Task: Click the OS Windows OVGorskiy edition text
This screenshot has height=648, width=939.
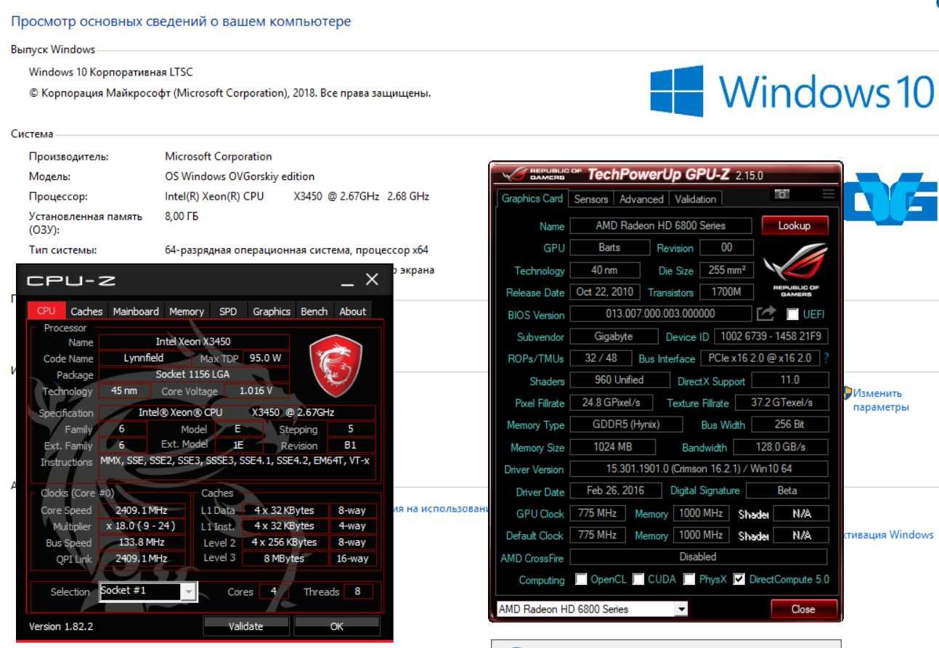Action: (x=240, y=176)
